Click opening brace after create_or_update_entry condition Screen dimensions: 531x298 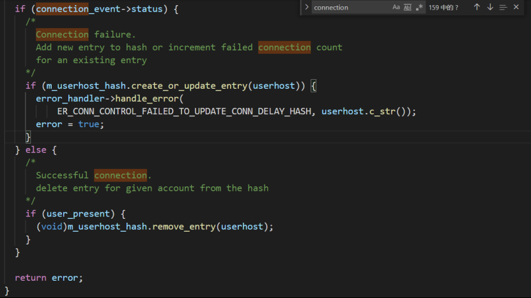pos(314,86)
